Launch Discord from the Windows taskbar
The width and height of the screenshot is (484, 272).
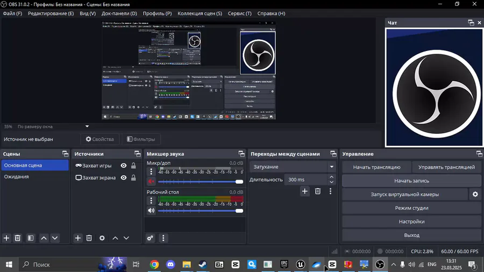[171, 264]
